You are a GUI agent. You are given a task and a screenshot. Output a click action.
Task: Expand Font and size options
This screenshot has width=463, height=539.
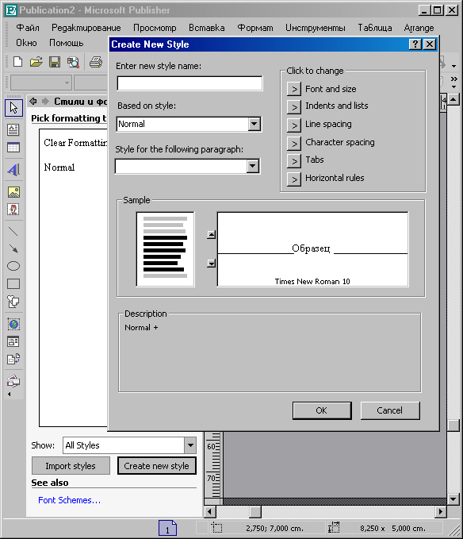pyautogui.click(x=294, y=89)
